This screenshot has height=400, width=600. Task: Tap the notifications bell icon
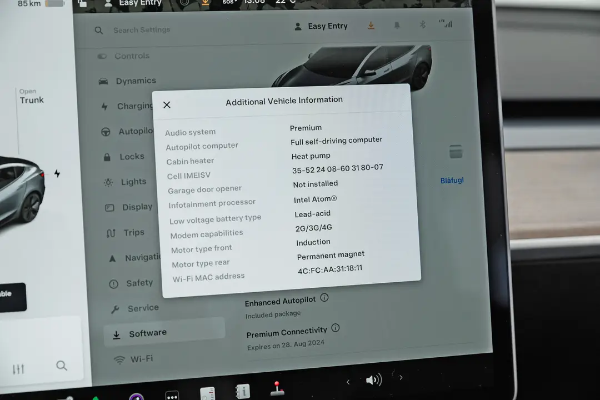pyautogui.click(x=397, y=25)
